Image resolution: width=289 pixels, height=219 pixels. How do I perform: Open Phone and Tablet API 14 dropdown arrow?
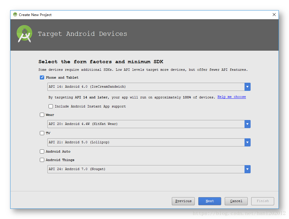(x=247, y=86)
